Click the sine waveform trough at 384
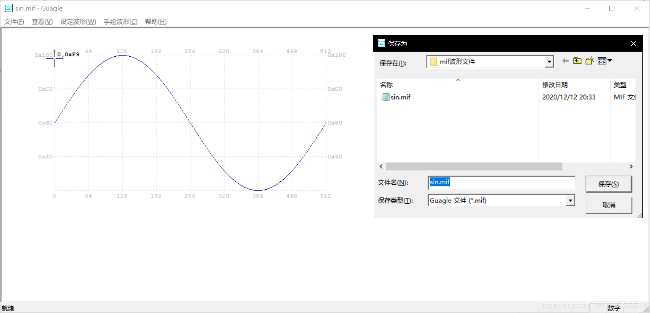The width and height of the screenshot is (650, 313). [x=258, y=190]
